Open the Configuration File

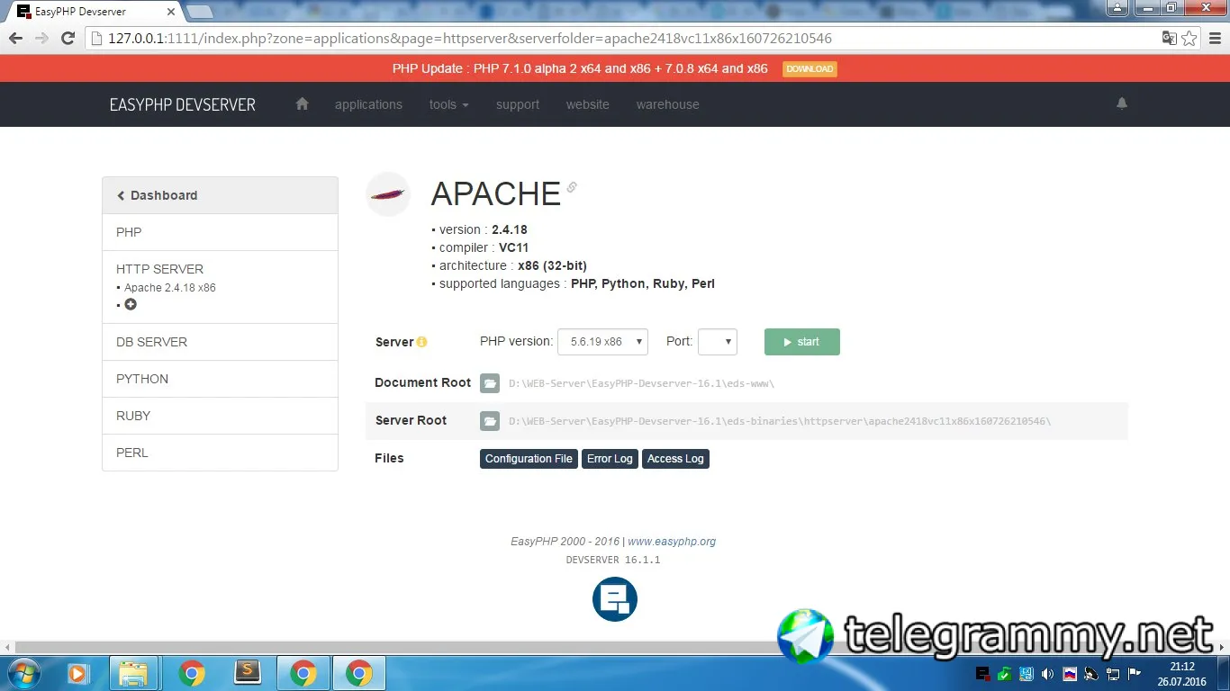[529, 459]
